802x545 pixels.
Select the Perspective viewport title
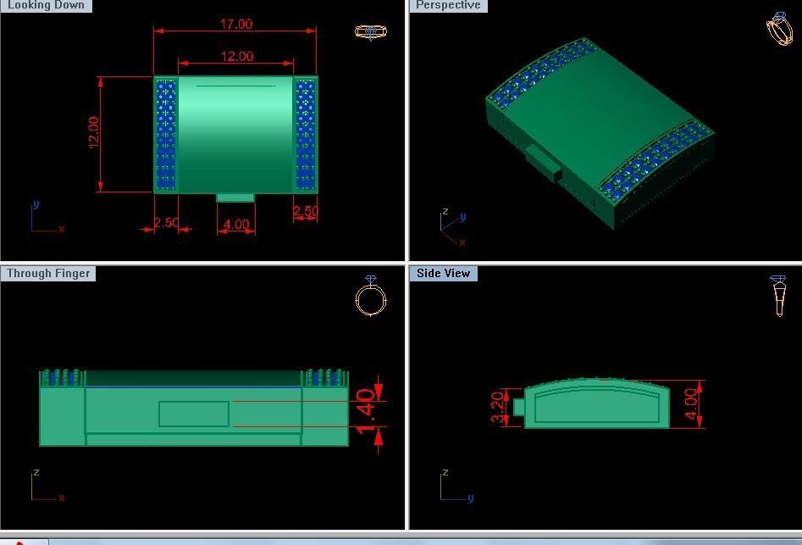point(448,5)
